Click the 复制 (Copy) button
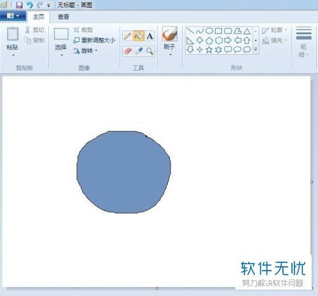 pyautogui.click(x=34, y=40)
